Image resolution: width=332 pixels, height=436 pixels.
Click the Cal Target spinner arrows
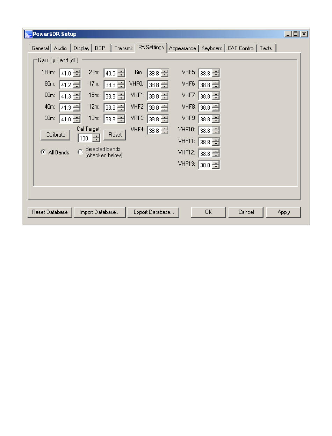96,138
